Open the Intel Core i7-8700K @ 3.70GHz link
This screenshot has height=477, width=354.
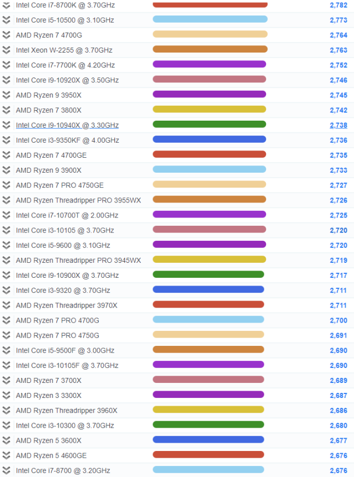pyautogui.click(x=65, y=5)
